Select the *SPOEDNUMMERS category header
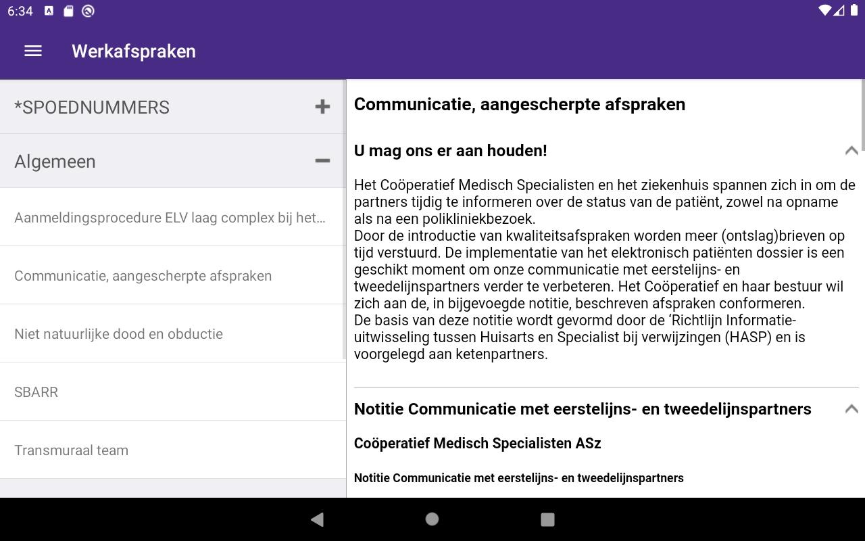The width and height of the screenshot is (865, 541). click(x=173, y=107)
